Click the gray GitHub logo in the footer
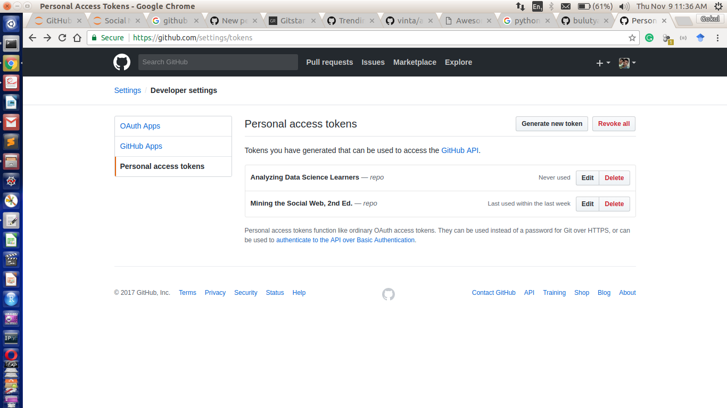Screen dimensions: 727x408 click(389, 294)
